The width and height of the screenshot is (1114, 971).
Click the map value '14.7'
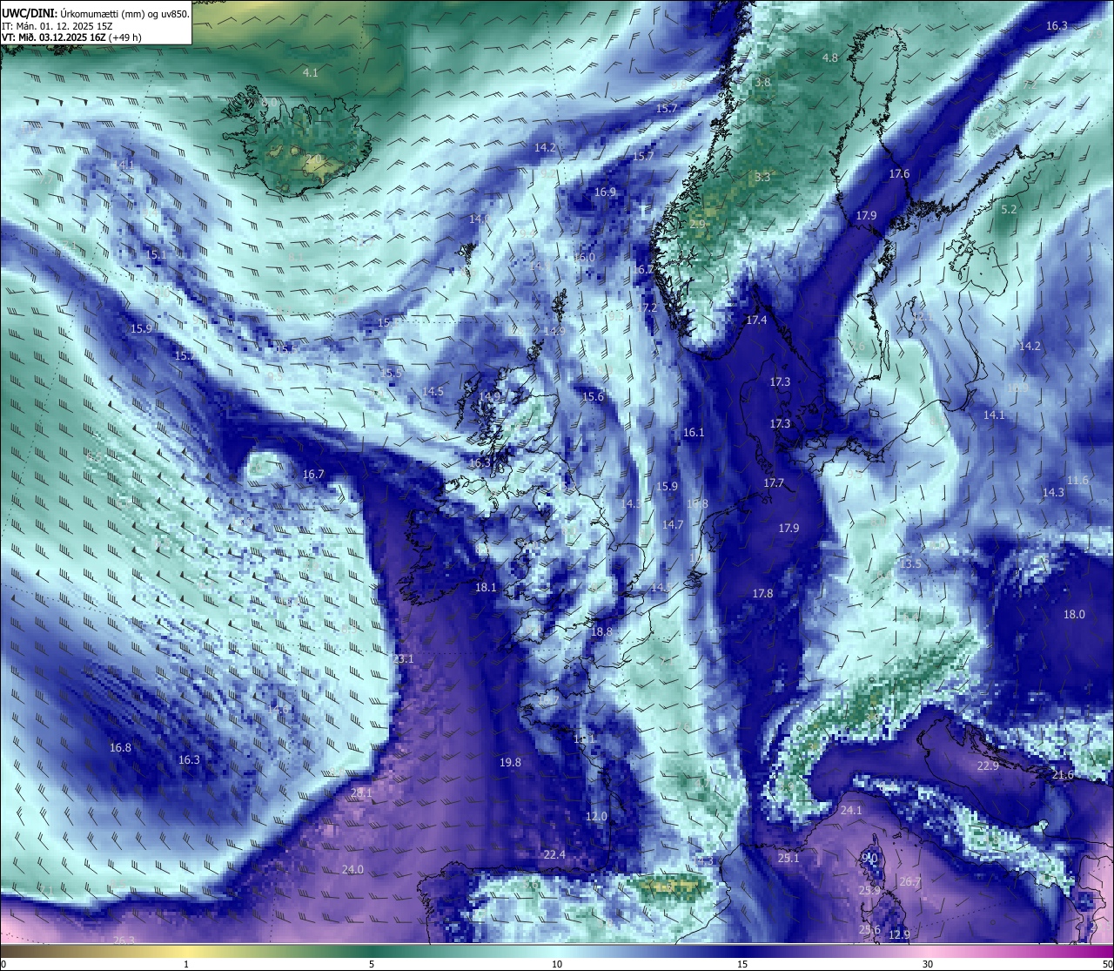(x=673, y=525)
